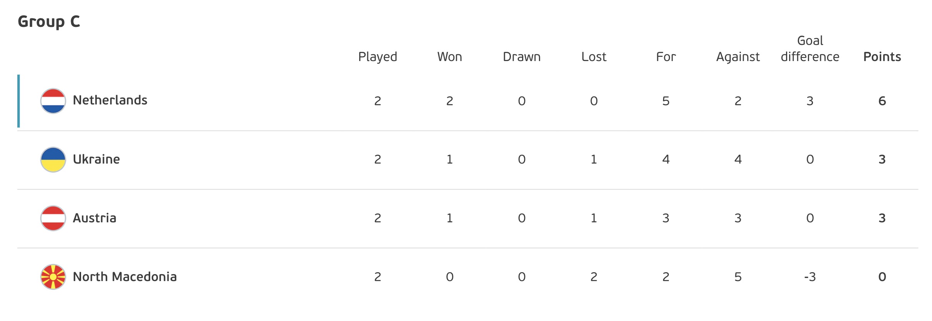
Task: Click the For goals column header
Action: (x=666, y=57)
